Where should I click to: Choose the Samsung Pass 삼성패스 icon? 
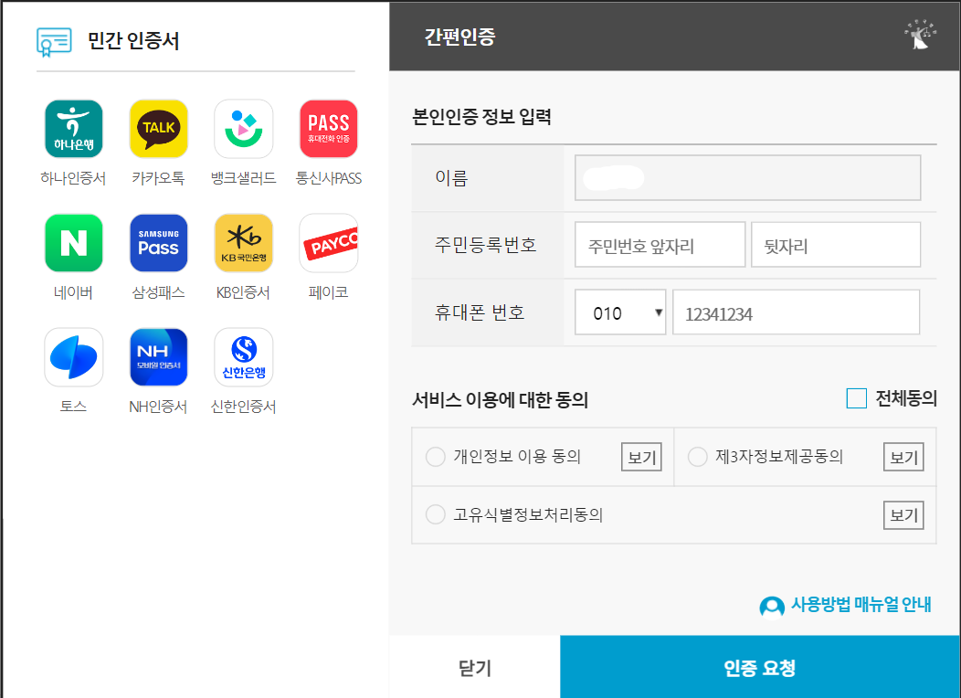[159, 243]
